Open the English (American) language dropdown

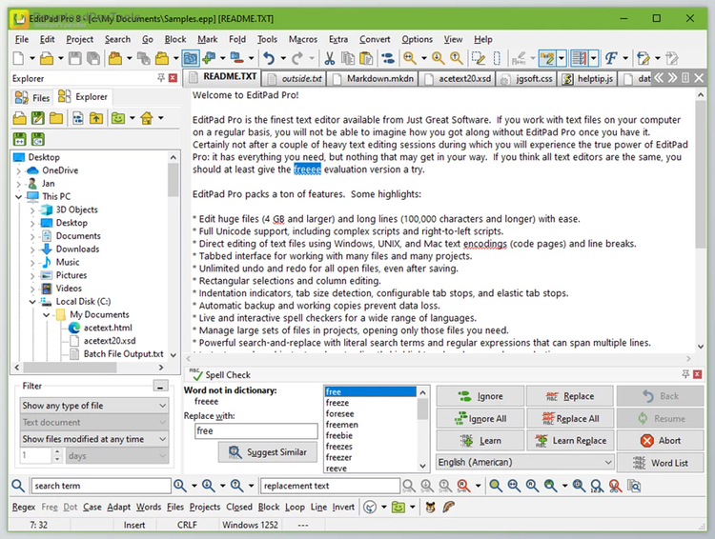point(525,462)
